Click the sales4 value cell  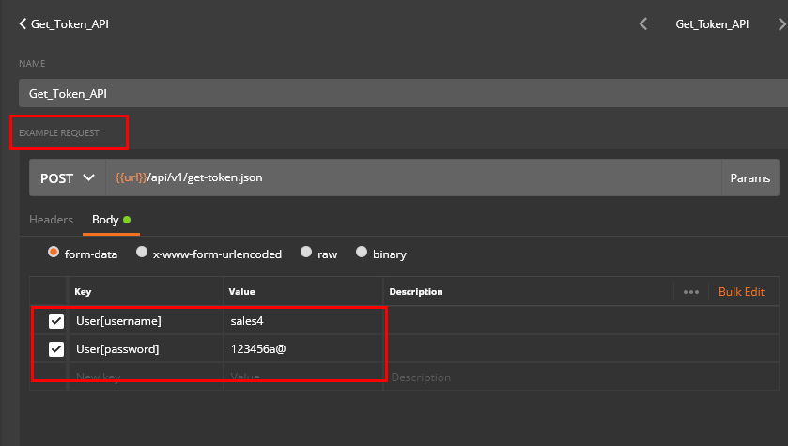click(x=302, y=321)
